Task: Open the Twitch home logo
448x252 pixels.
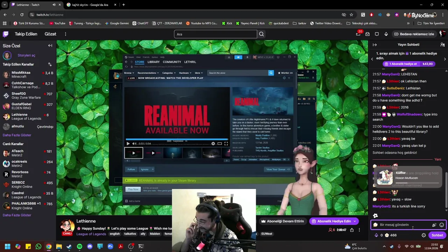Action: tap(6, 34)
